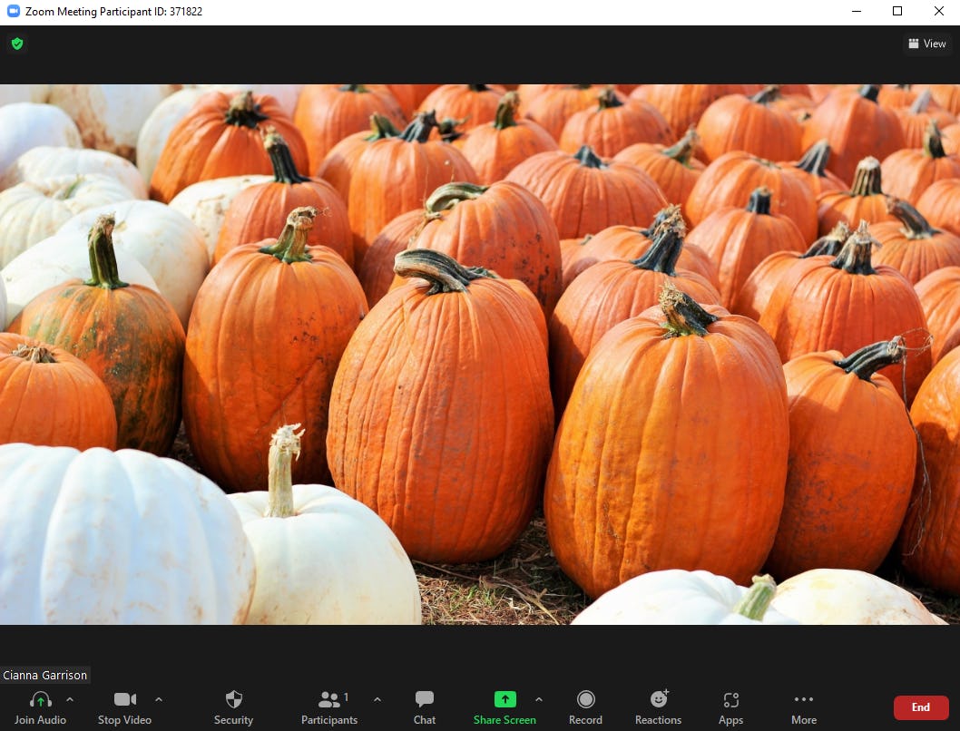Expand Share Screen options chevron
The height and width of the screenshot is (731, 960).
(x=539, y=699)
